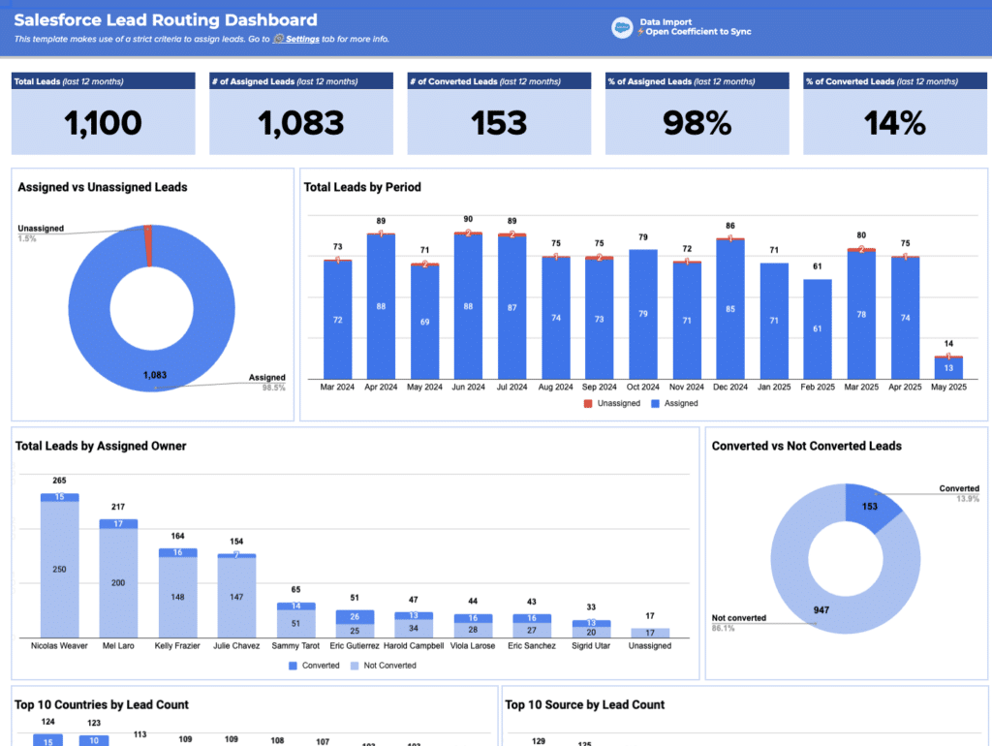Click the 'Top 10 Source by Lead Count' title
The height and width of the screenshot is (746, 992).
click(584, 705)
